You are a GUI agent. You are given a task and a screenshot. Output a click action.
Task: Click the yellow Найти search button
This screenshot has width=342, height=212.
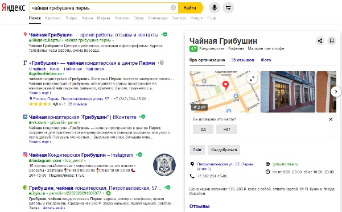(x=190, y=8)
